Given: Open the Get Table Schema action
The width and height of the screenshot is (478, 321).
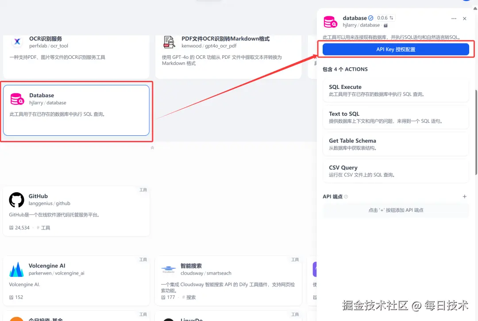Looking at the screenshot, I should (x=396, y=144).
